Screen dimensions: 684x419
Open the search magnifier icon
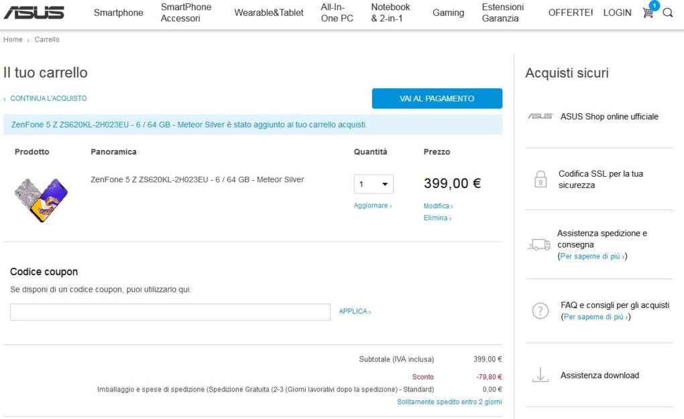tap(667, 13)
